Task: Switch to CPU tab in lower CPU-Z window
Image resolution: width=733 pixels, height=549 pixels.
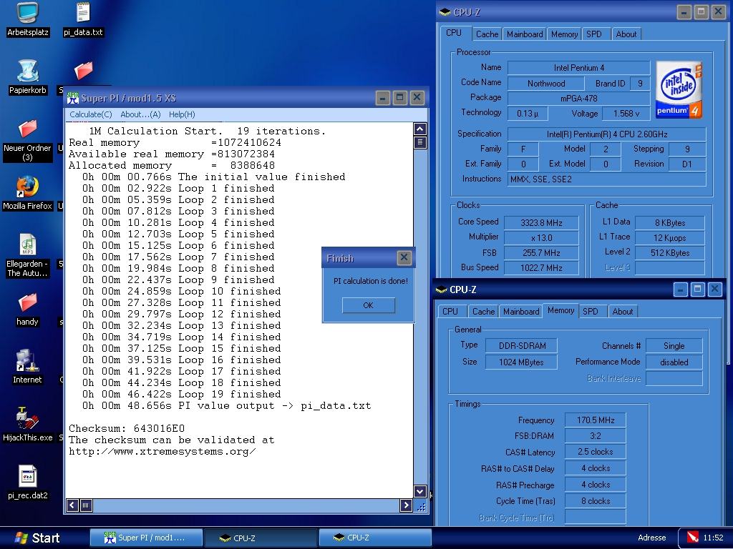Action: [450, 312]
